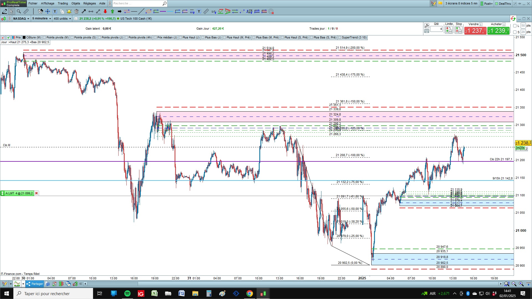Click the Limite order icon
The width and height of the screenshot is (532, 299).
point(449,30)
